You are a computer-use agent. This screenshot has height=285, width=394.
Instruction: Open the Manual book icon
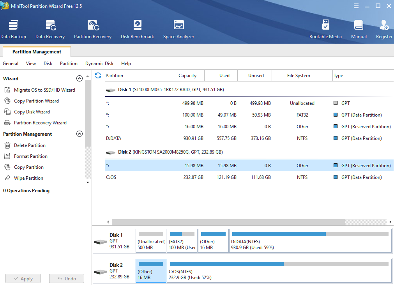[x=359, y=29]
